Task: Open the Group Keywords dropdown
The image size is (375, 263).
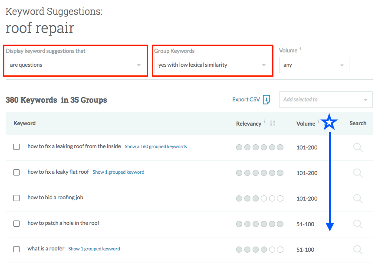Action: click(212, 65)
